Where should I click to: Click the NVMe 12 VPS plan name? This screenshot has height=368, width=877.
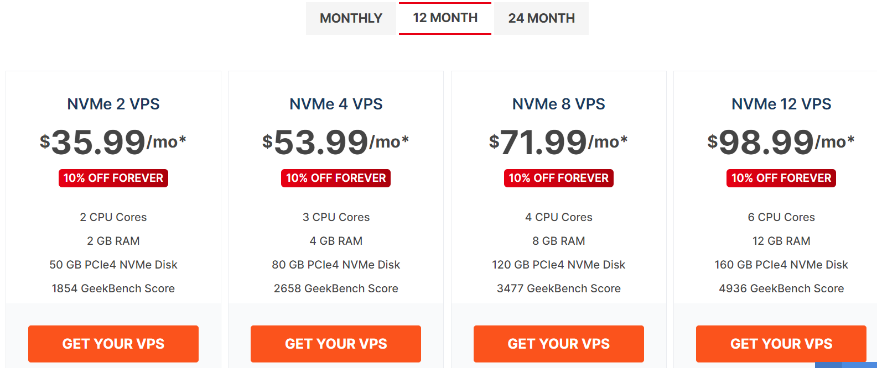tap(781, 104)
